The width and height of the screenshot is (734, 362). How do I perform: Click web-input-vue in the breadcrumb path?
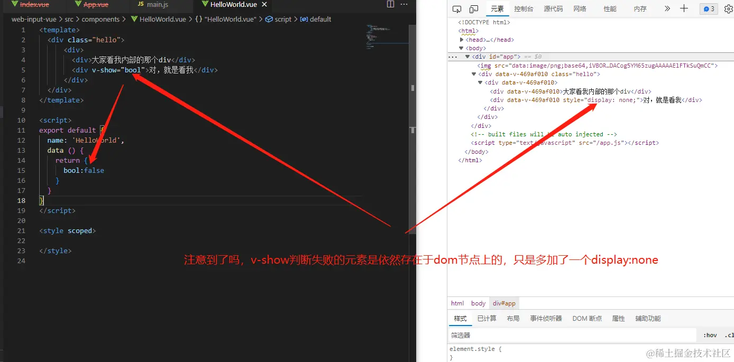click(34, 19)
